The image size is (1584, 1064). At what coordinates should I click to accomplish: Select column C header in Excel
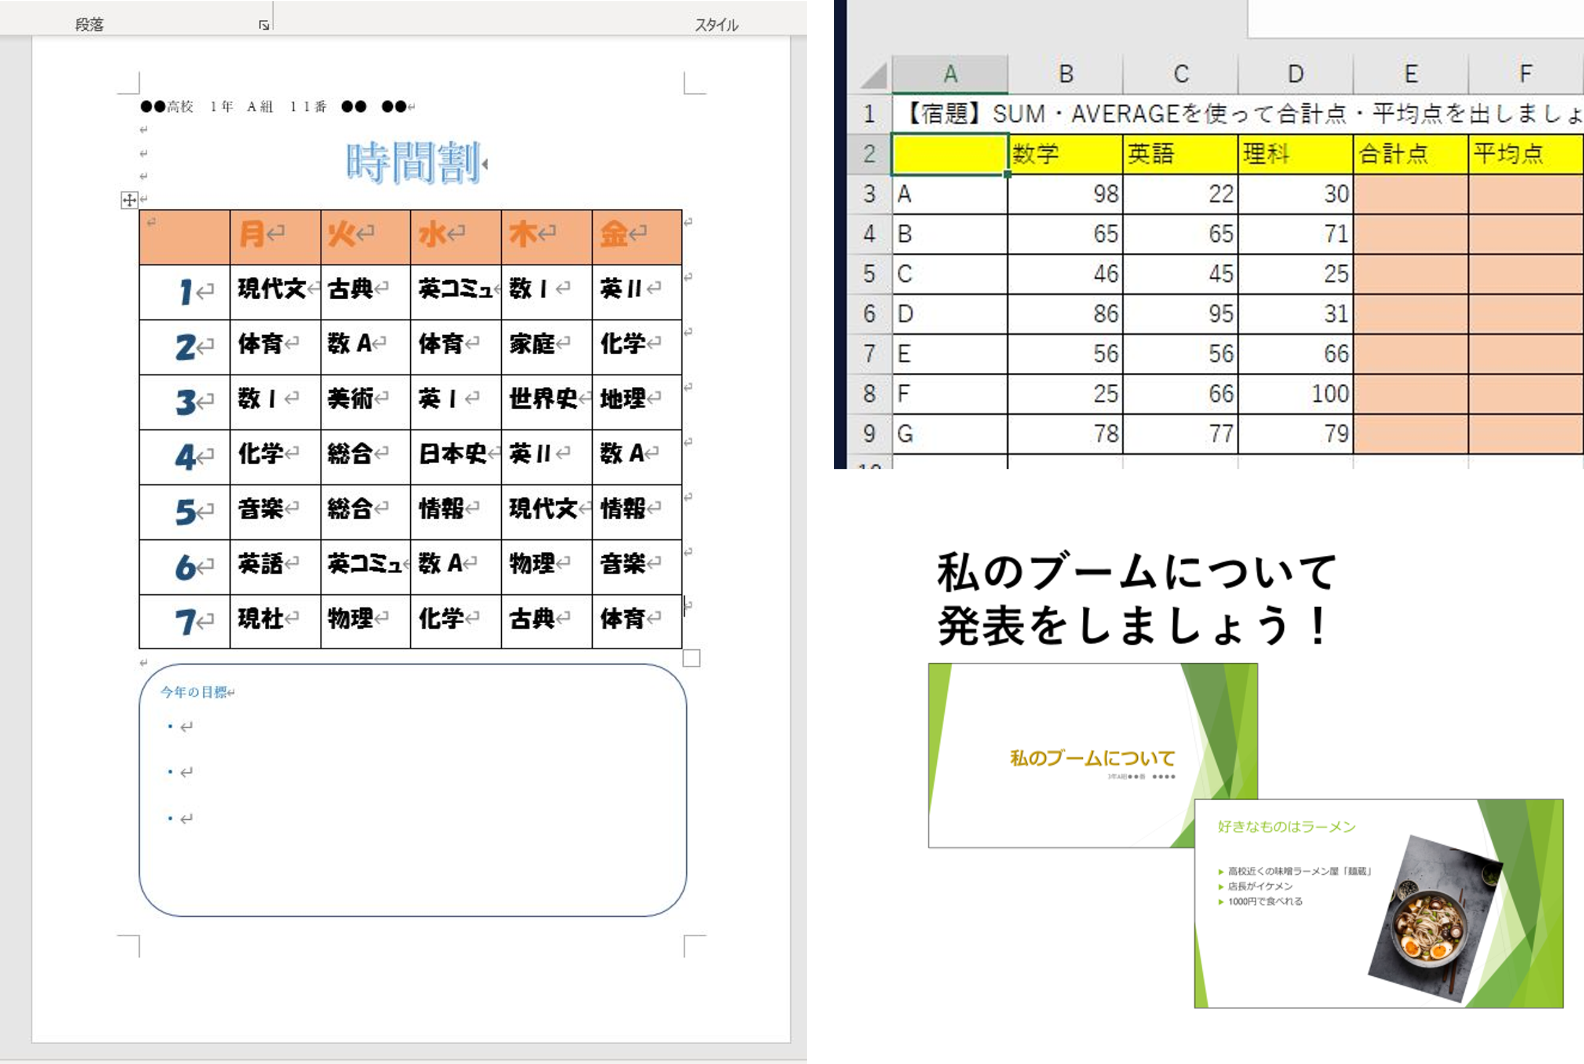pos(1181,74)
